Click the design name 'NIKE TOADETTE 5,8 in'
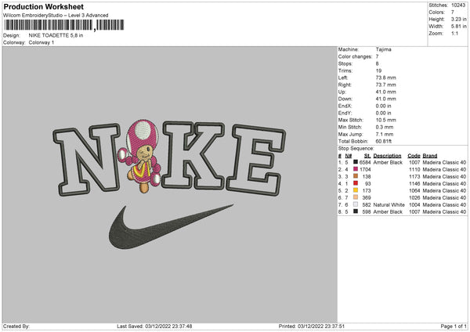Image resolution: width=470 pixels, height=332 pixels. point(56,35)
